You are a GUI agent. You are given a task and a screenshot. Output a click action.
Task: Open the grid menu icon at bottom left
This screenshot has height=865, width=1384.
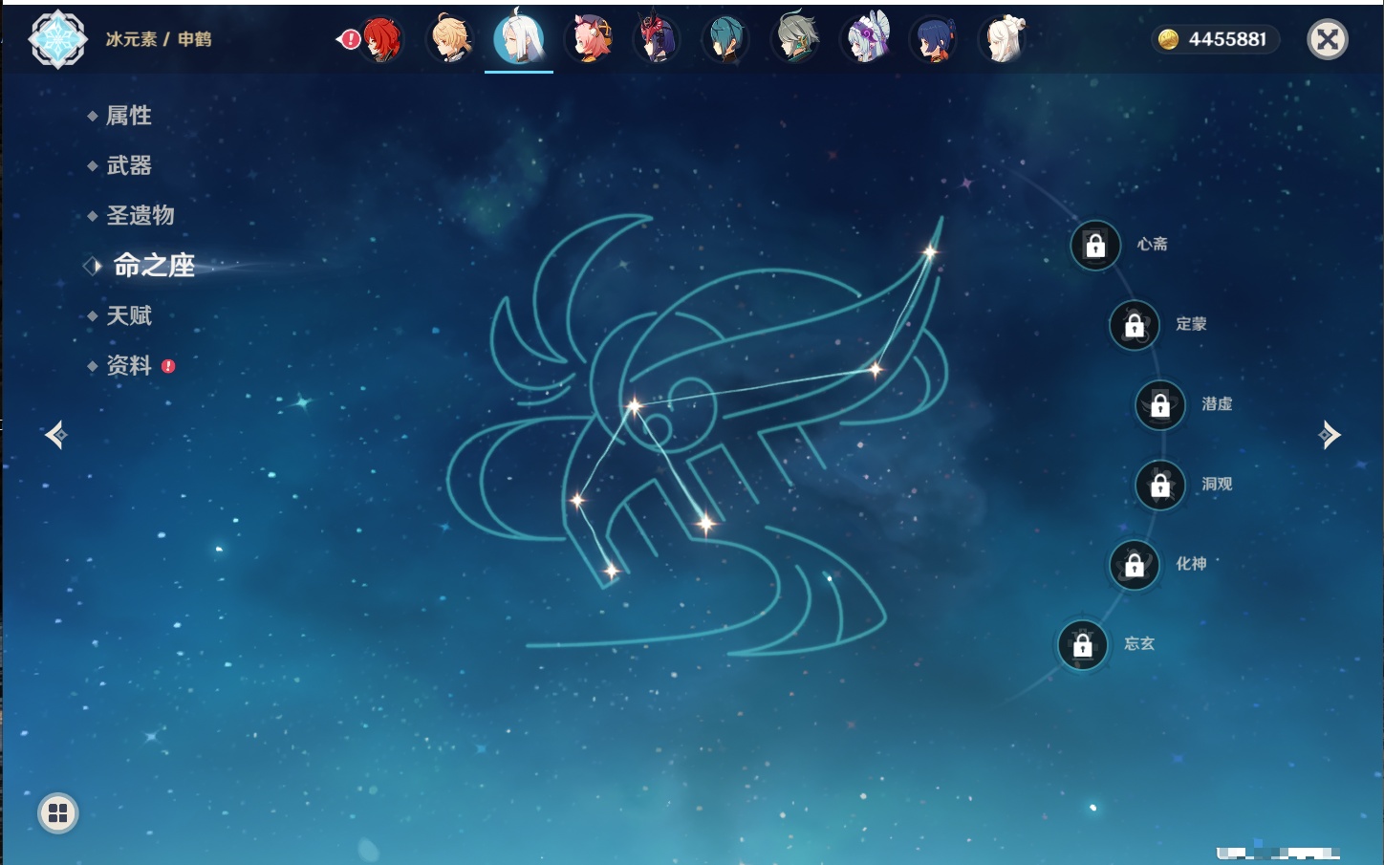(58, 813)
